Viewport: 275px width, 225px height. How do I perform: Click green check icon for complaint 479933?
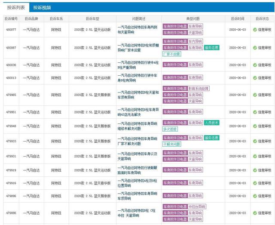point(255,141)
